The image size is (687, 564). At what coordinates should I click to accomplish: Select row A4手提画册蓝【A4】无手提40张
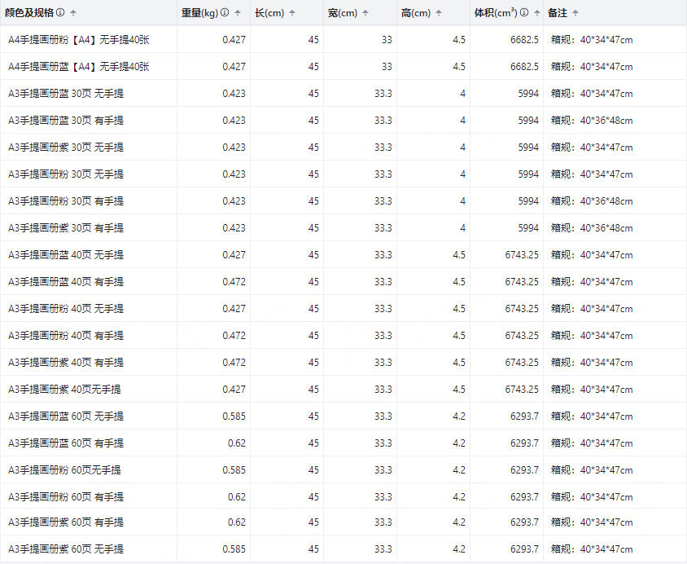click(x=343, y=66)
